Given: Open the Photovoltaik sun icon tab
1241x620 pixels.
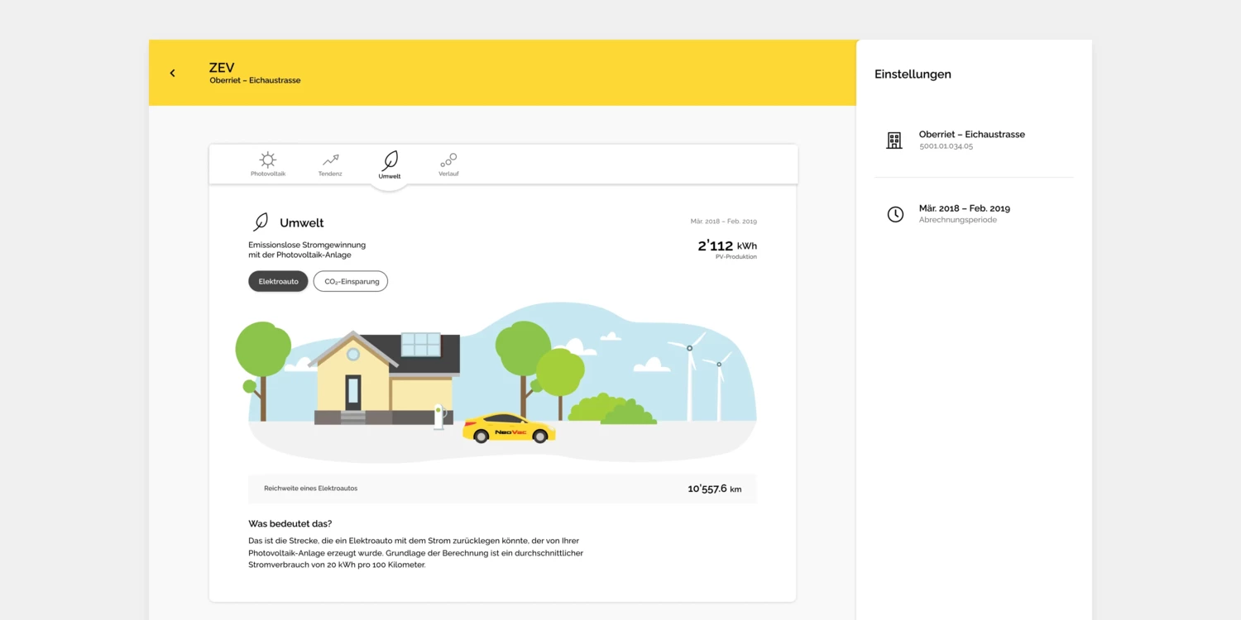Looking at the screenshot, I should pyautogui.click(x=268, y=164).
